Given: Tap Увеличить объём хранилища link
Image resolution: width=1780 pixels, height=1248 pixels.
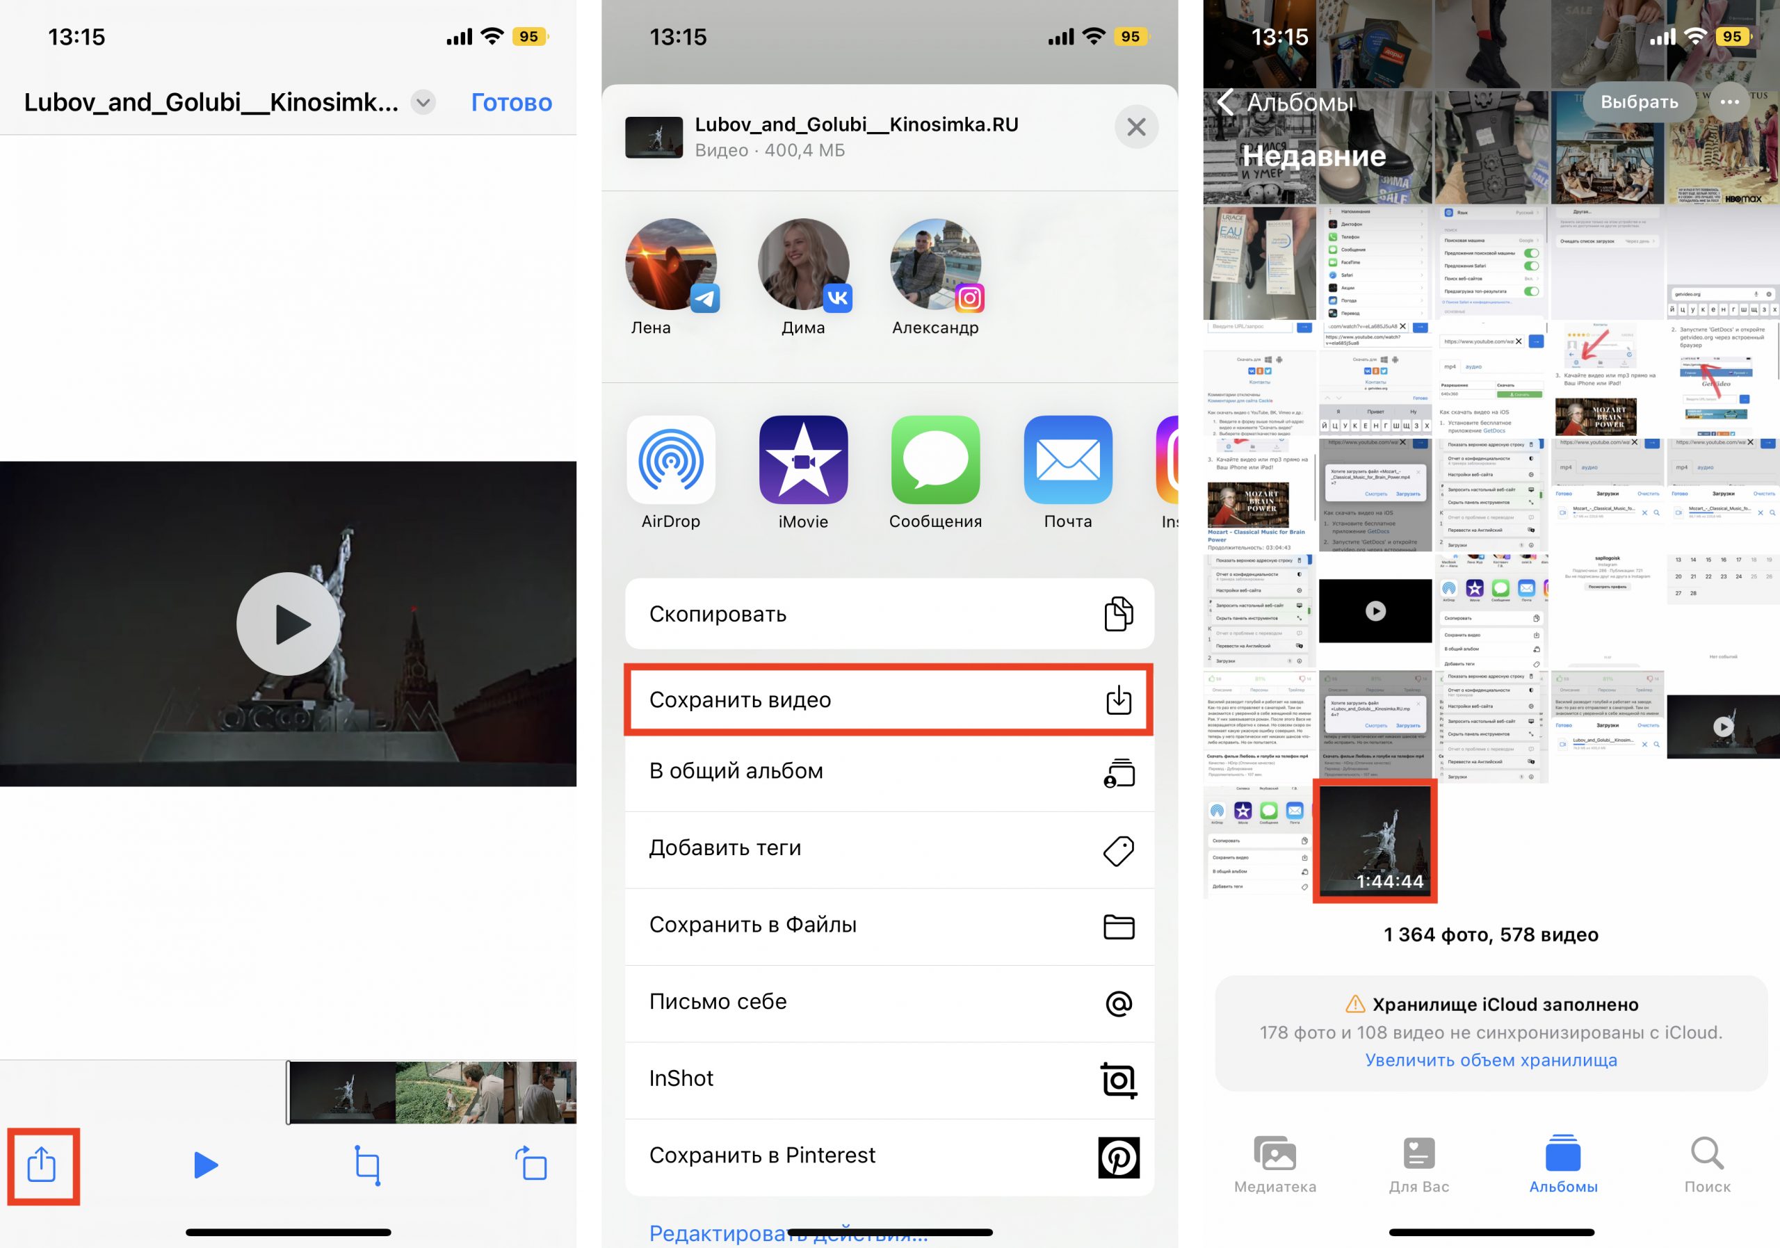Looking at the screenshot, I should pyautogui.click(x=1485, y=1067).
